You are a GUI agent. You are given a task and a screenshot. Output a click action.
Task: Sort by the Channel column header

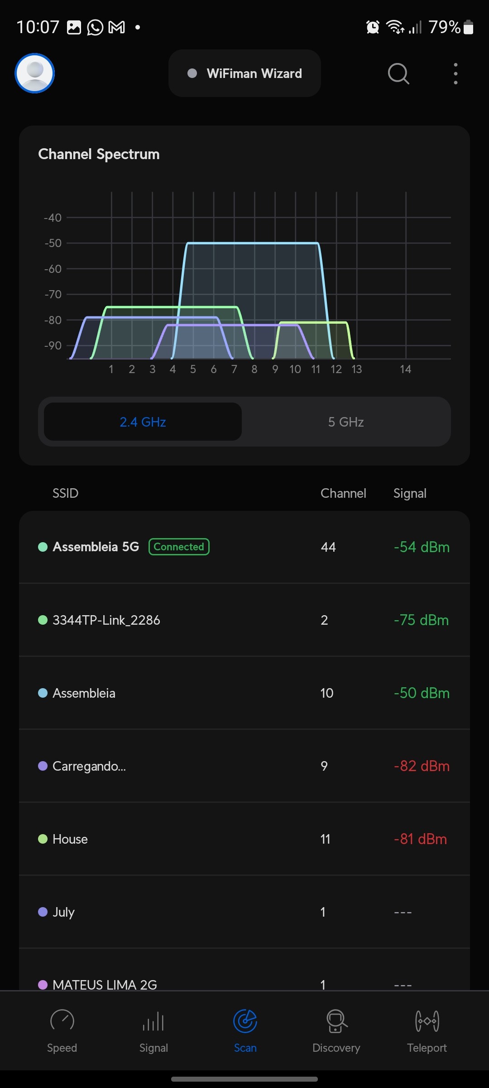343,493
